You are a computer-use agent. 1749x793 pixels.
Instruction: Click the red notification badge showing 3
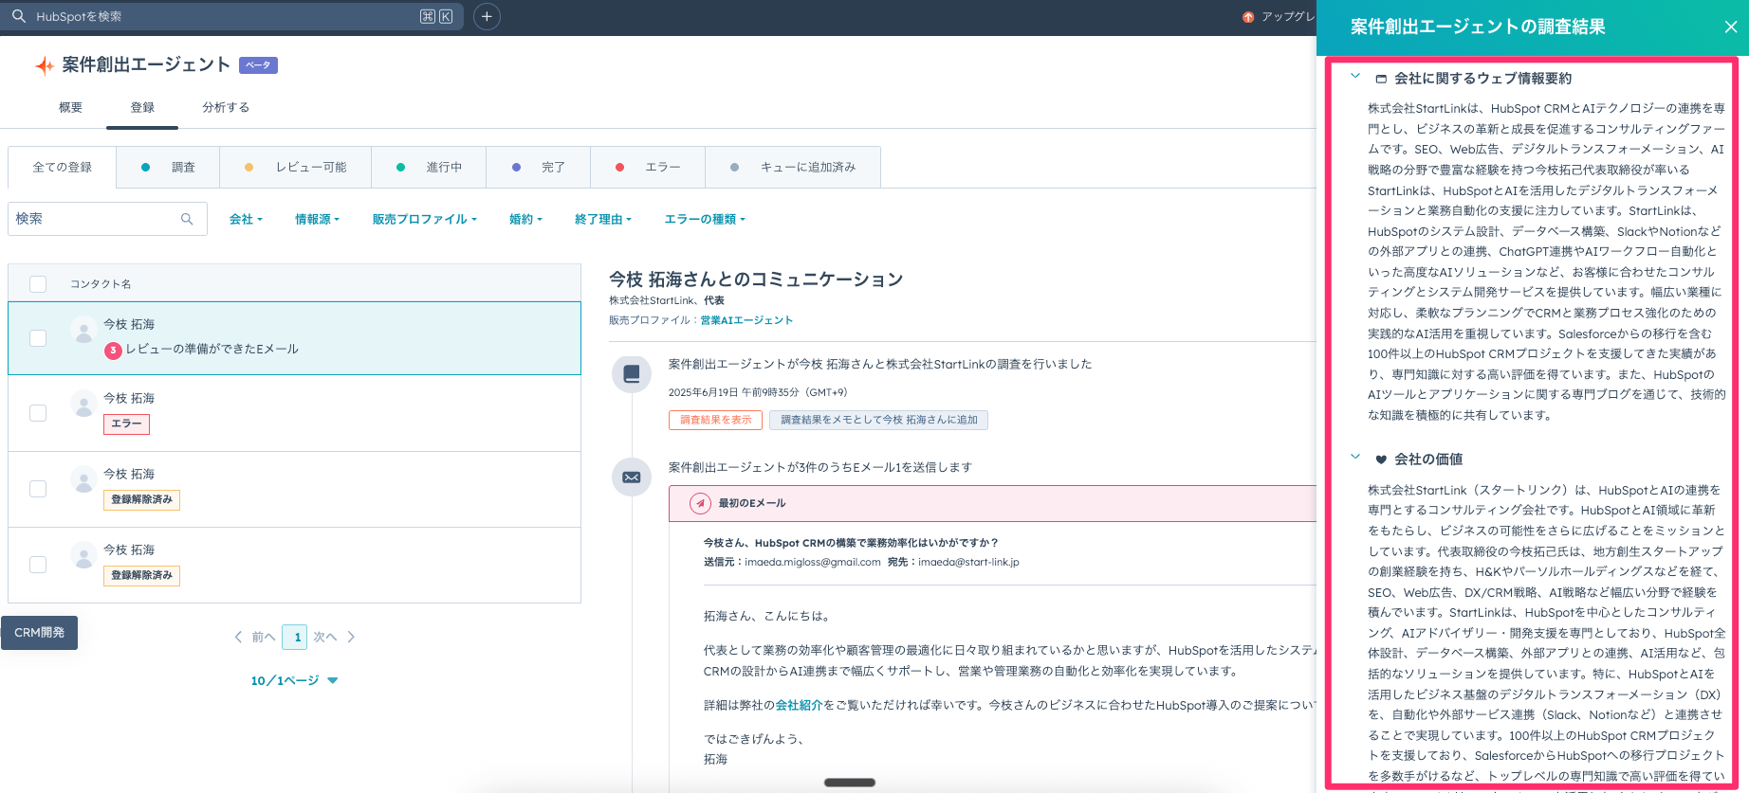click(113, 350)
